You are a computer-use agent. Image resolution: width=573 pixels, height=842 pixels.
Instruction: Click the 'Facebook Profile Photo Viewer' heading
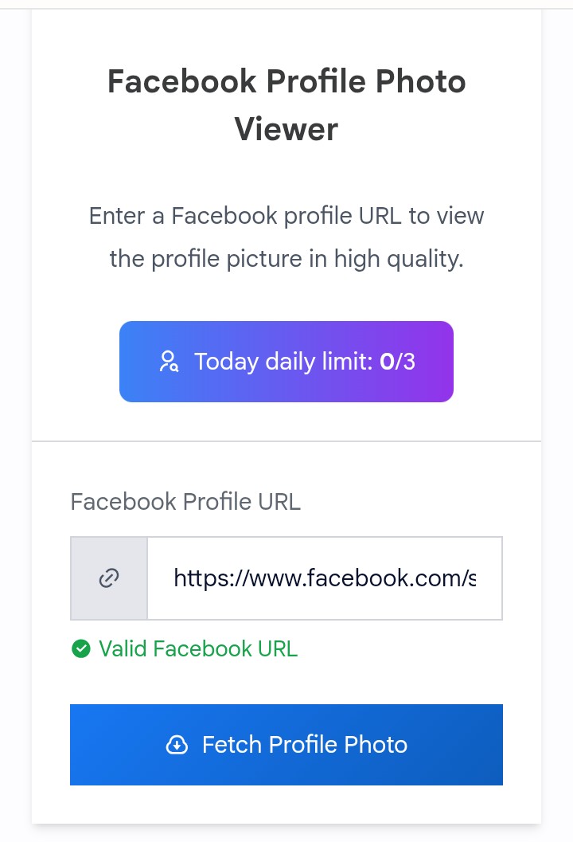286,105
